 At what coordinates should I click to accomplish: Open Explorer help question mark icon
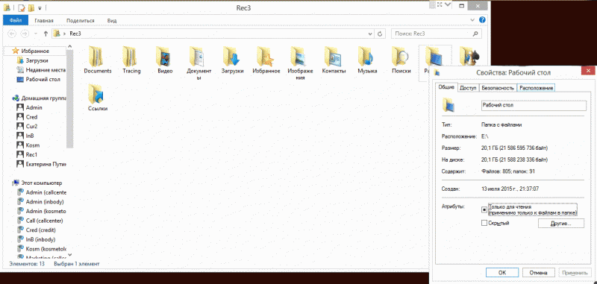(x=482, y=20)
